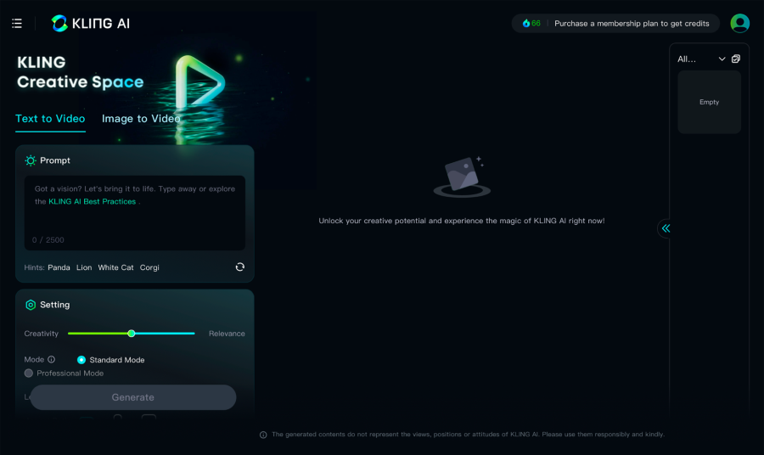
Task: Insert the White Cat hint
Action: pyautogui.click(x=115, y=267)
